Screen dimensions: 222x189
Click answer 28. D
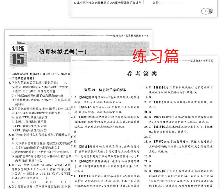[x=148, y=166]
